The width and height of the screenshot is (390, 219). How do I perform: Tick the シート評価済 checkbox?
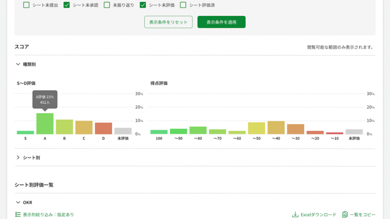click(x=183, y=5)
